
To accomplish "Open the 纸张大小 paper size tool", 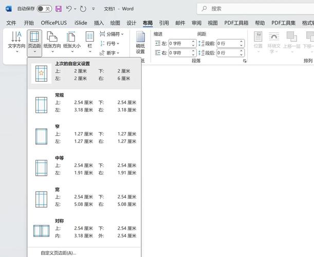I will click(x=71, y=42).
